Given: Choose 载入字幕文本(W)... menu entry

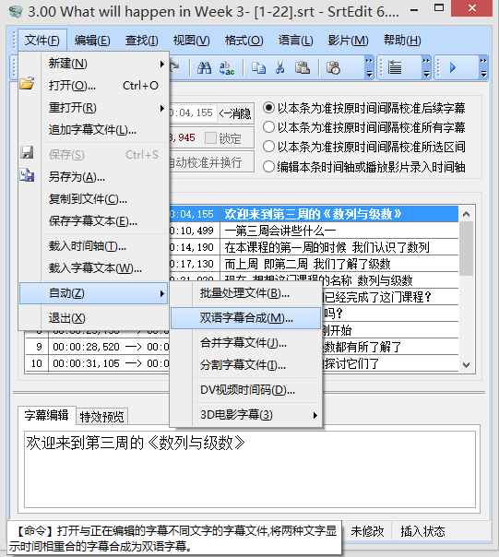Looking at the screenshot, I should 94,267.
